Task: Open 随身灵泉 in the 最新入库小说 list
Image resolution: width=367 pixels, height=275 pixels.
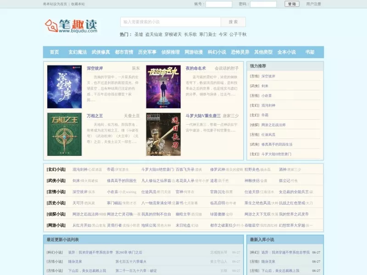Action: [268, 261]
